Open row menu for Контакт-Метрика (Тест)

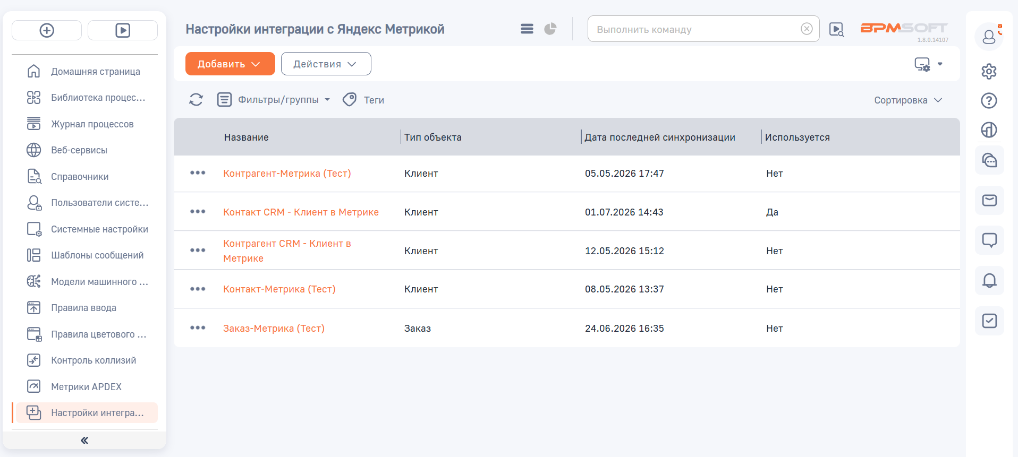198,289
